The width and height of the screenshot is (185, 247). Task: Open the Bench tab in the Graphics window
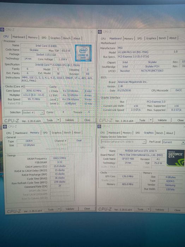pyautogui.click(x=160, y=133)
